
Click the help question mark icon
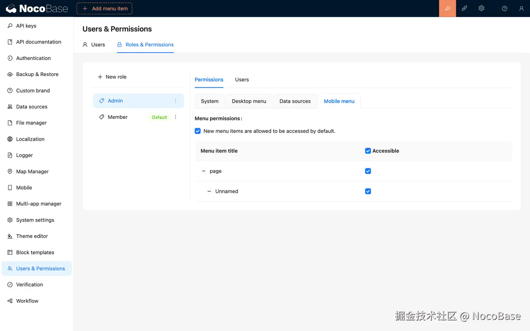tap(504, 8)
